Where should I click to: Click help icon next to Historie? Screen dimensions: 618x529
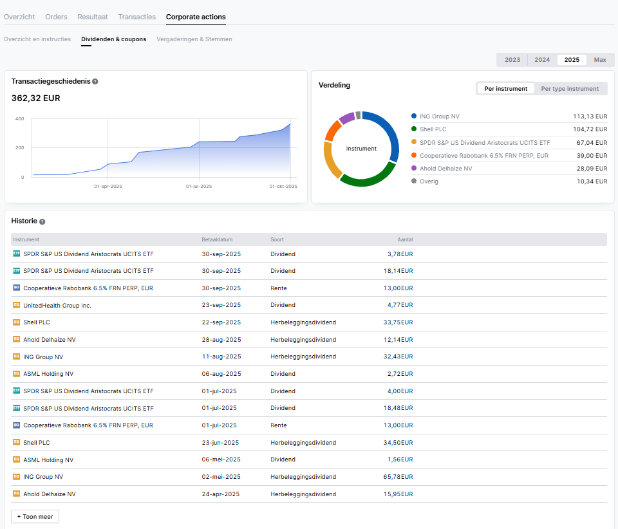click(x=42, y=221)
